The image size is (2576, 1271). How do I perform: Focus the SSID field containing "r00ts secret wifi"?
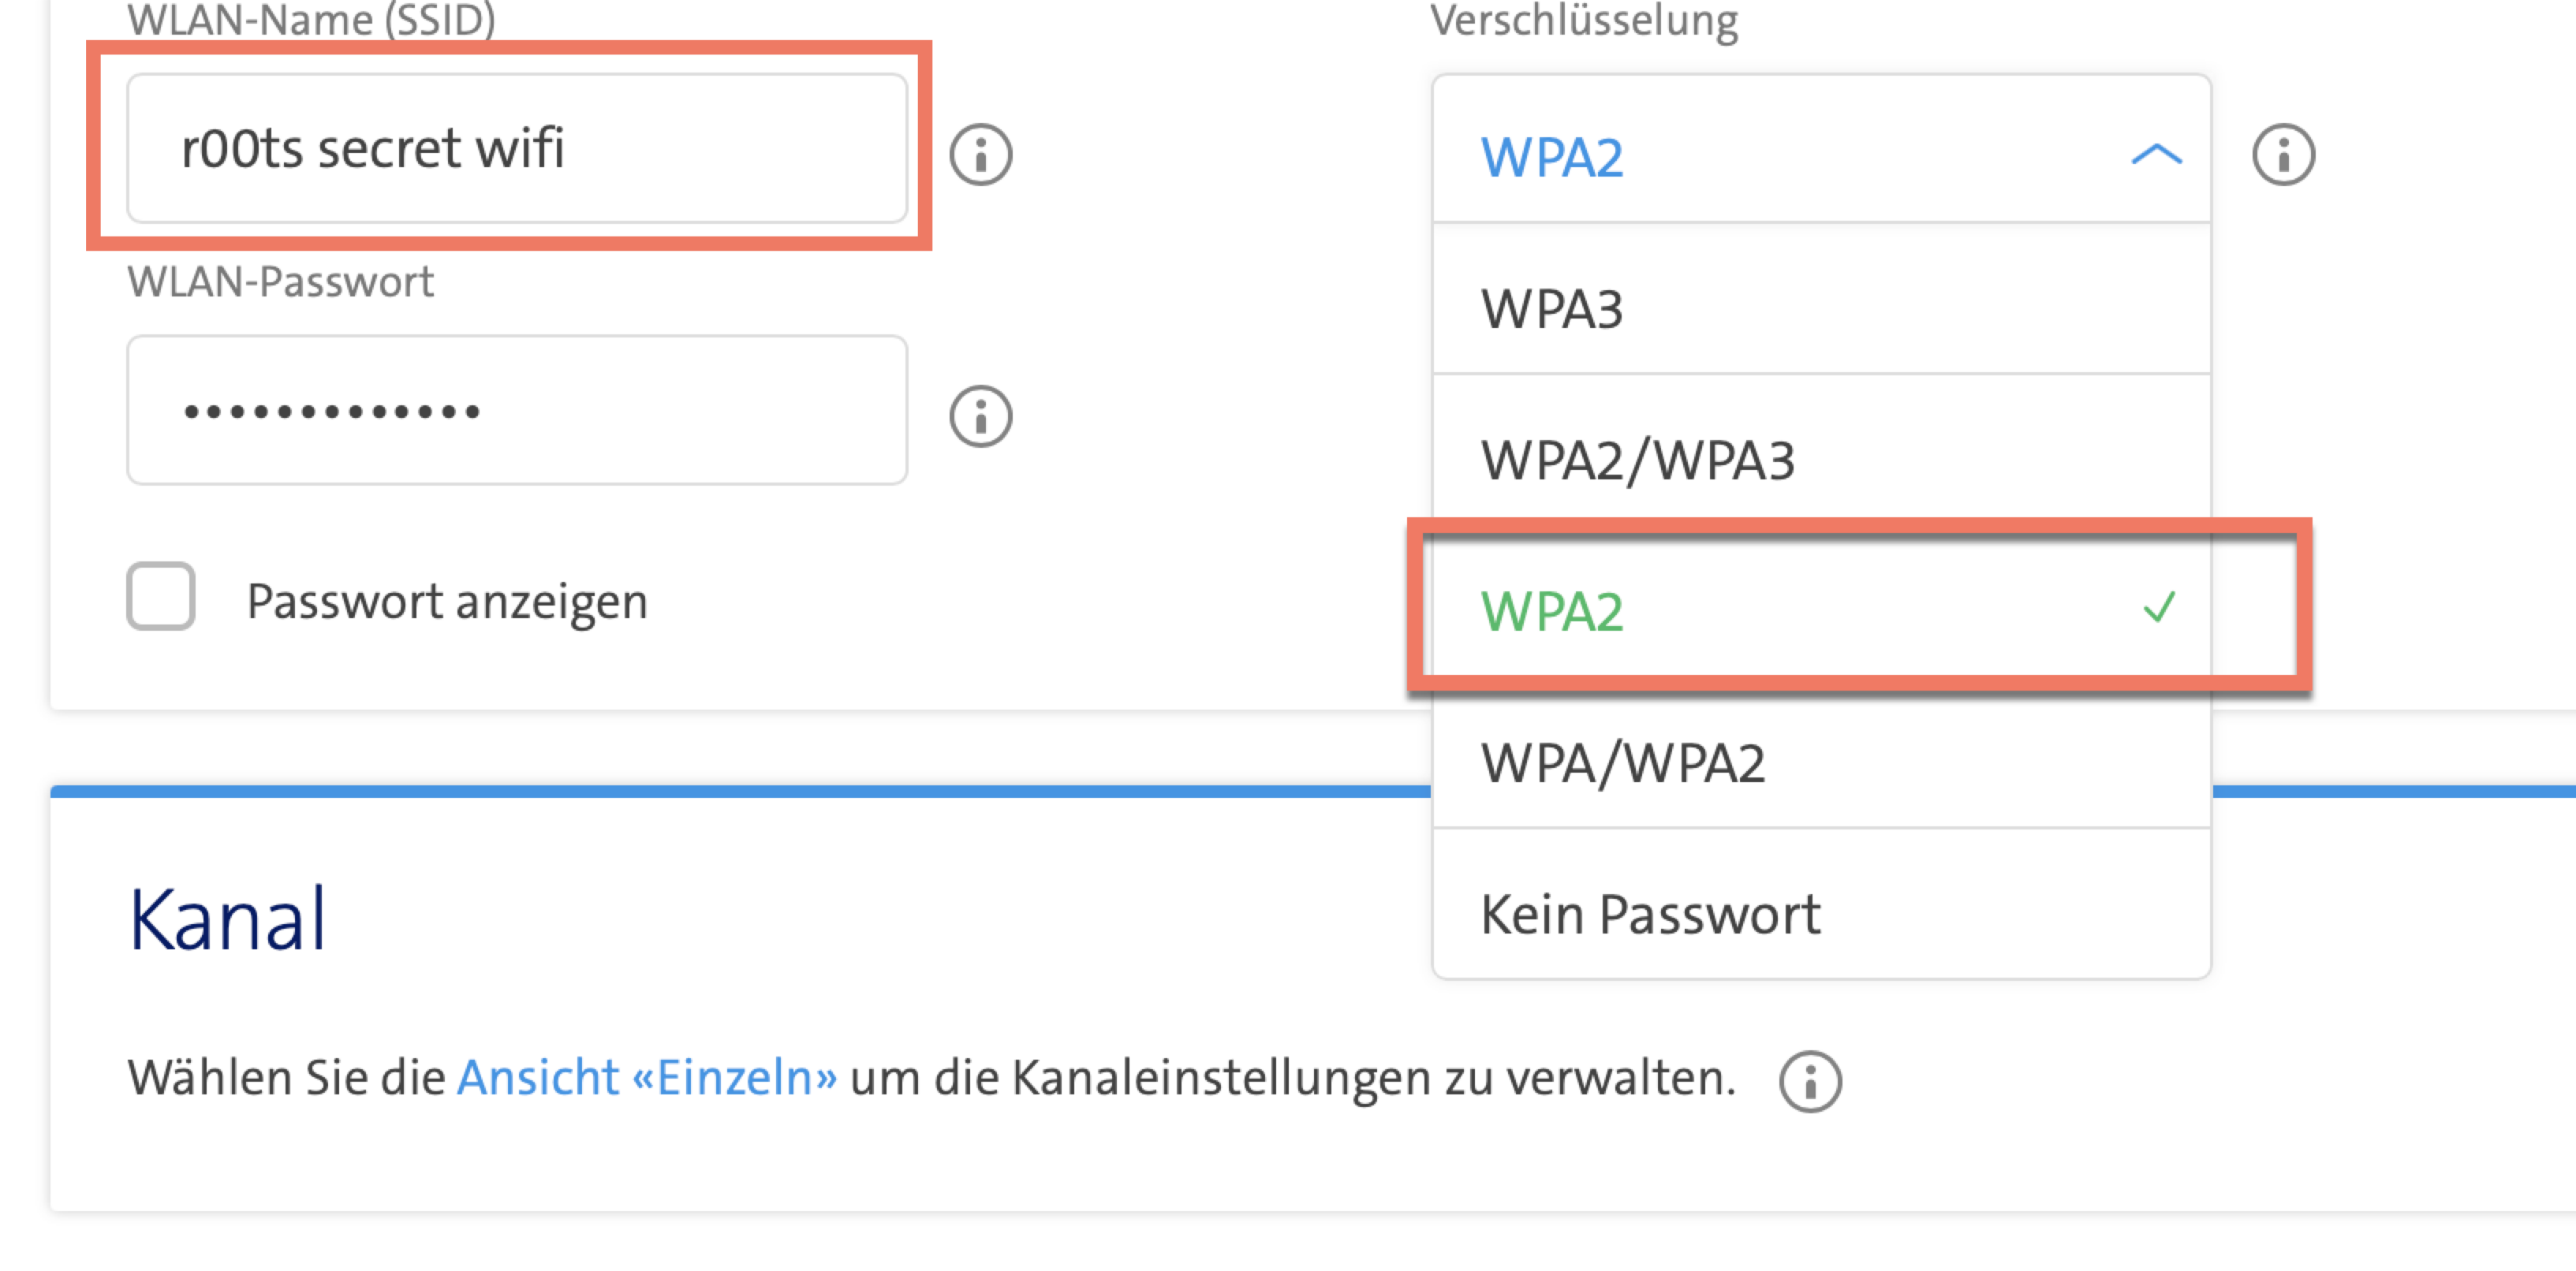[x=516, y=148]
